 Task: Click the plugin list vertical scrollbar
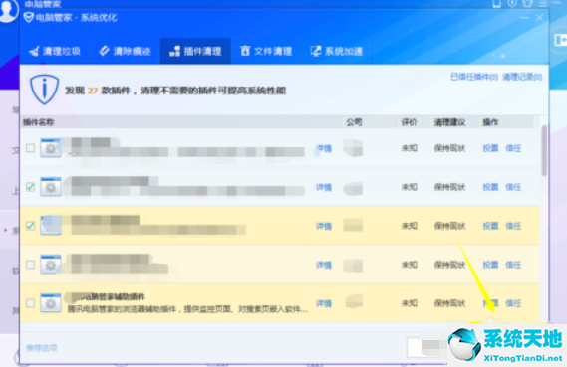point(544,151)
